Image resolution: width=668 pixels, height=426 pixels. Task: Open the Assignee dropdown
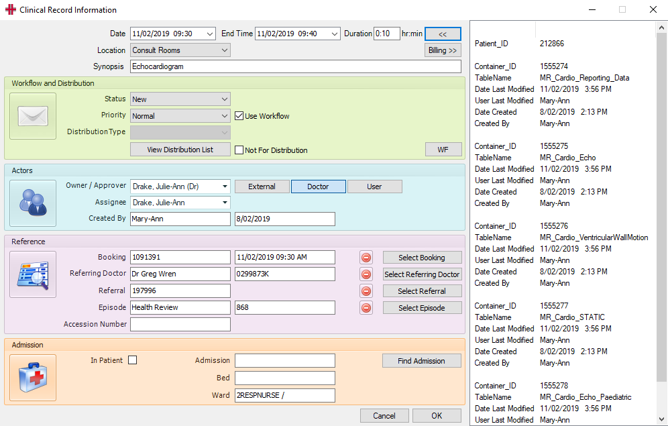[225, 203]
